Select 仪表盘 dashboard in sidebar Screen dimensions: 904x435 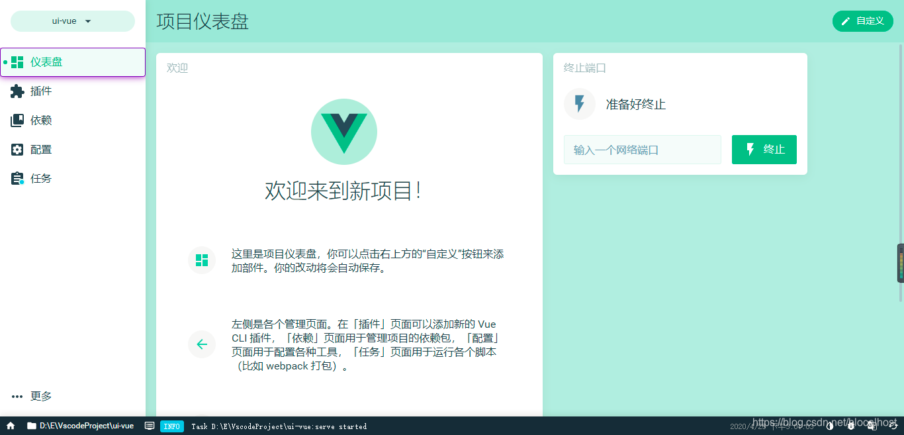coord(73,62)
